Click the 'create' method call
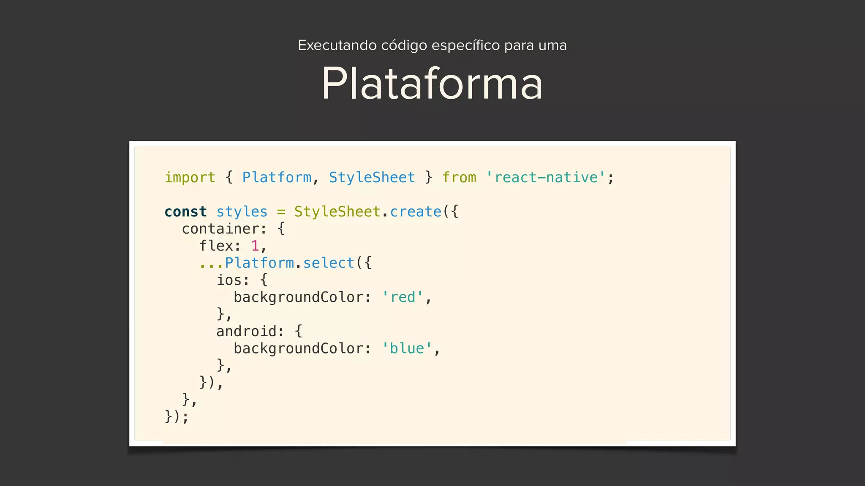Screen dimensions: 865x486 [416, 212]
